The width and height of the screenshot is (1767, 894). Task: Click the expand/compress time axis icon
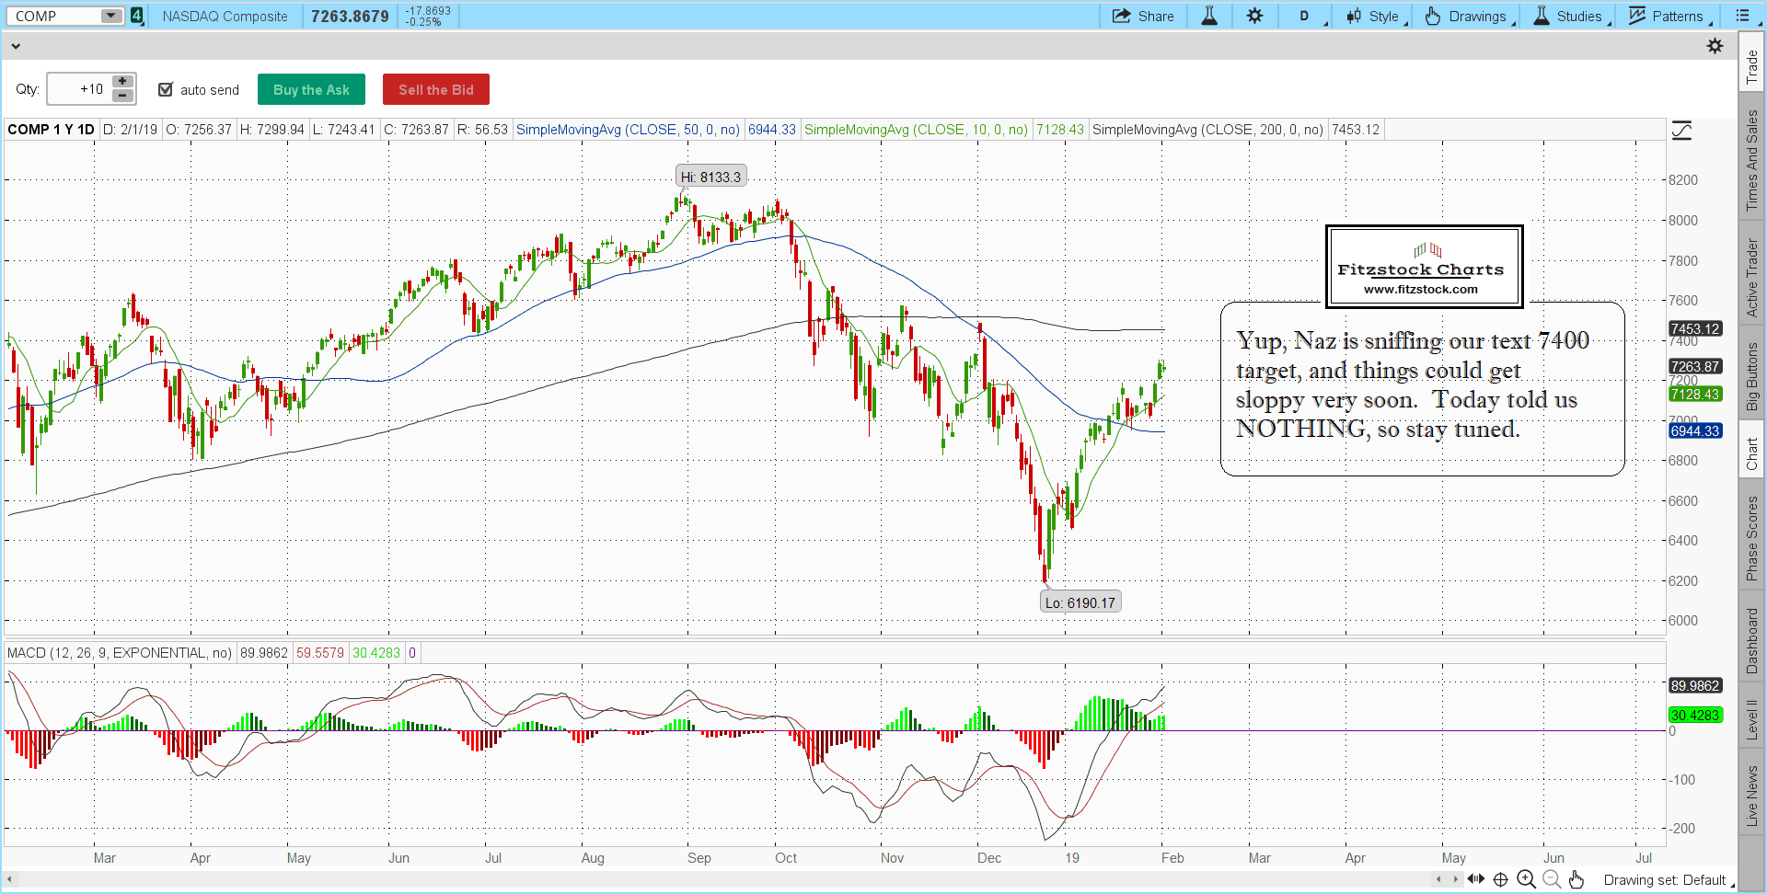(1475, 879)
